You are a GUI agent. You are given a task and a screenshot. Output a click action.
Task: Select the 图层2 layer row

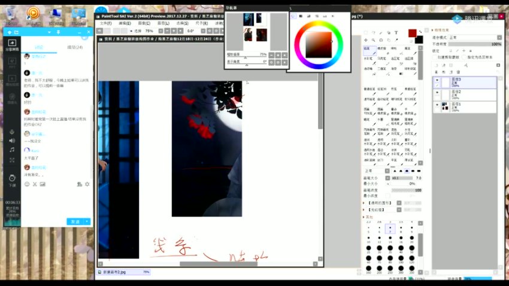[x=465, y=95]
